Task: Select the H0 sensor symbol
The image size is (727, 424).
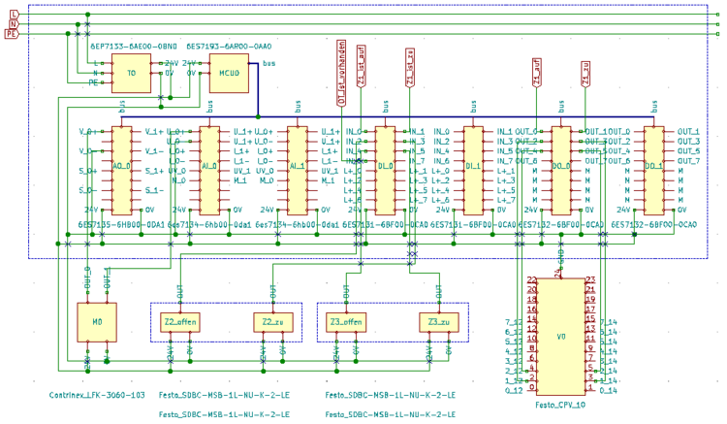Action: pyautogui.click(x=96, y=322)
